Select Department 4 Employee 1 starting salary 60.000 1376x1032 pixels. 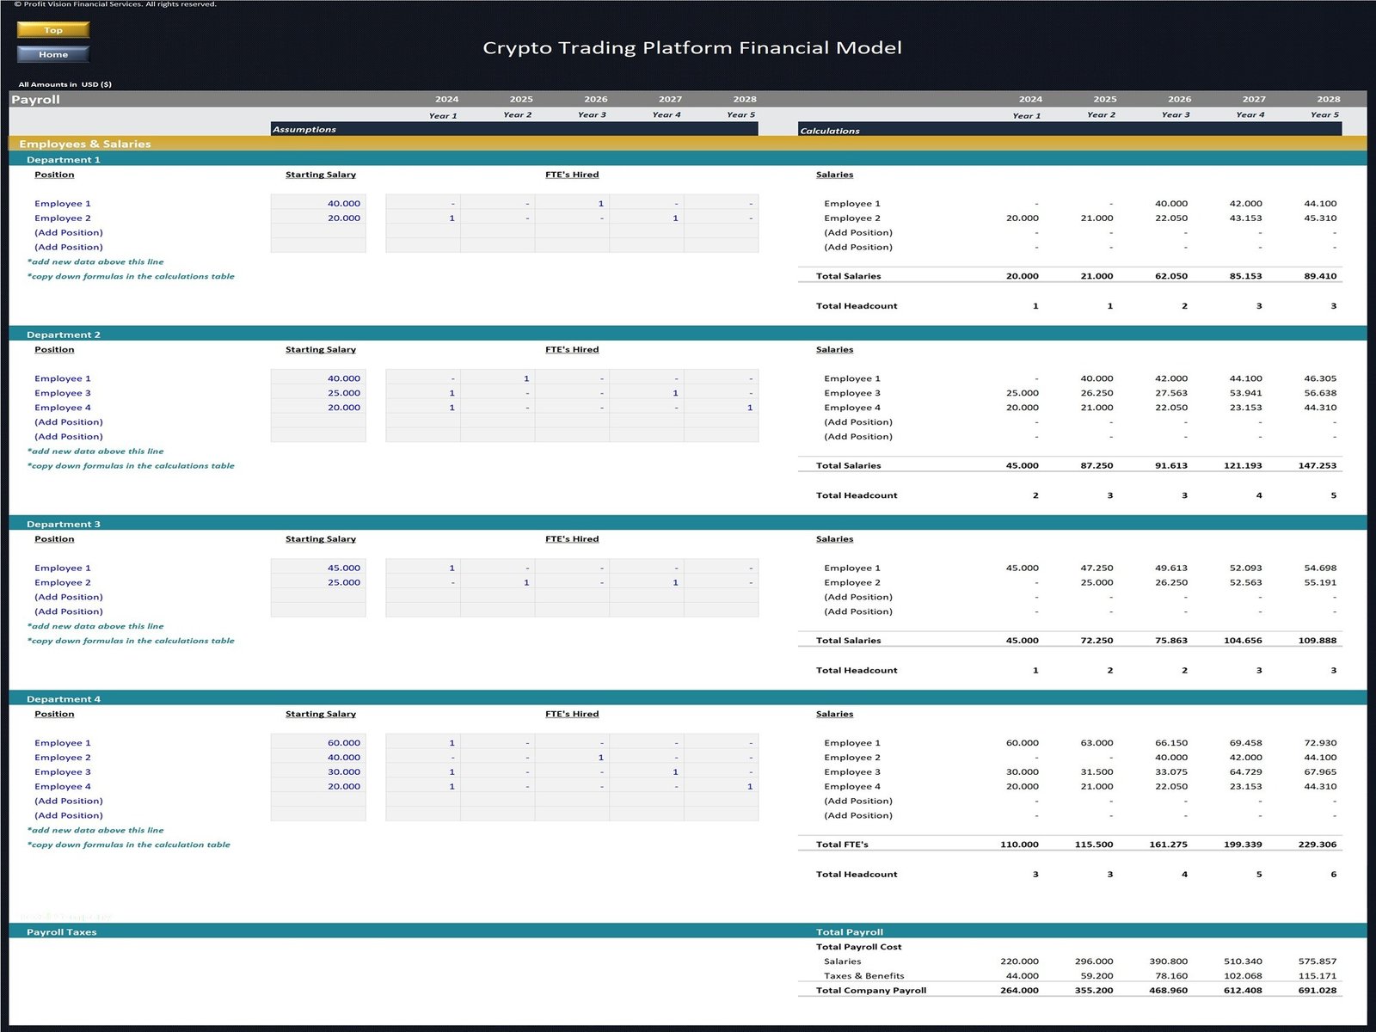coord(318,743)
